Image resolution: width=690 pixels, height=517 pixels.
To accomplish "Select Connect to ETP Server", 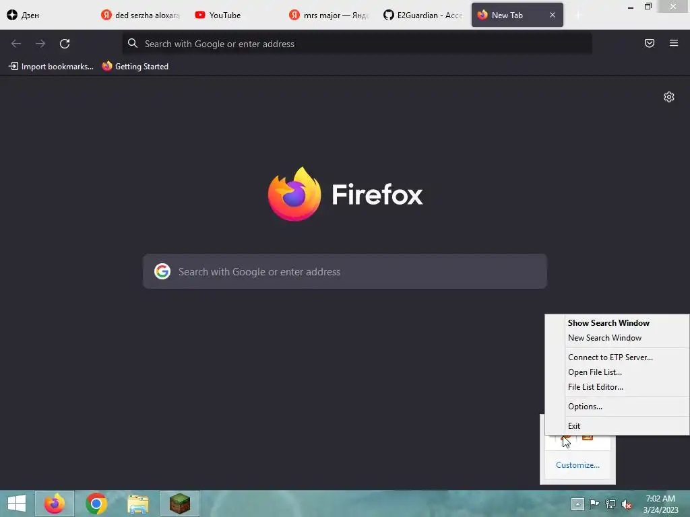I will 617,357.
